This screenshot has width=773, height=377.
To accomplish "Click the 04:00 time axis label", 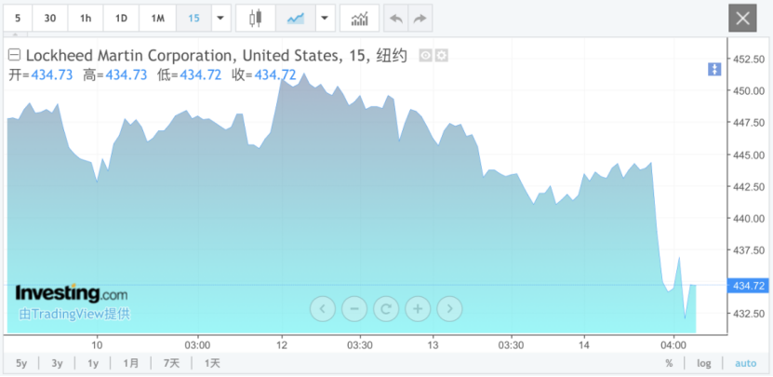I will (x=673, y=343).
